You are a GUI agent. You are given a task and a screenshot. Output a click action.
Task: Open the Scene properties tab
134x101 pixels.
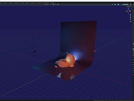click(x=133, y=55)
